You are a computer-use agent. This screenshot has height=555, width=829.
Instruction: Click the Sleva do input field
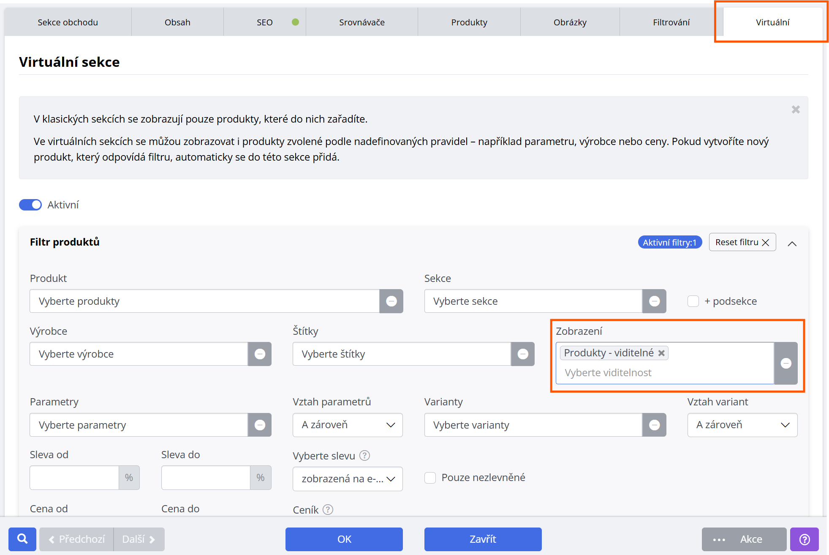tap(206, 478)
